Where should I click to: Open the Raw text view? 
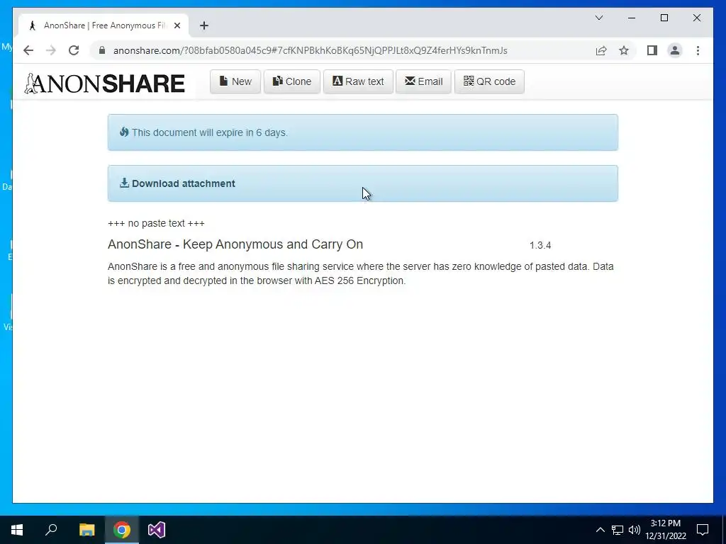point(358,81)
